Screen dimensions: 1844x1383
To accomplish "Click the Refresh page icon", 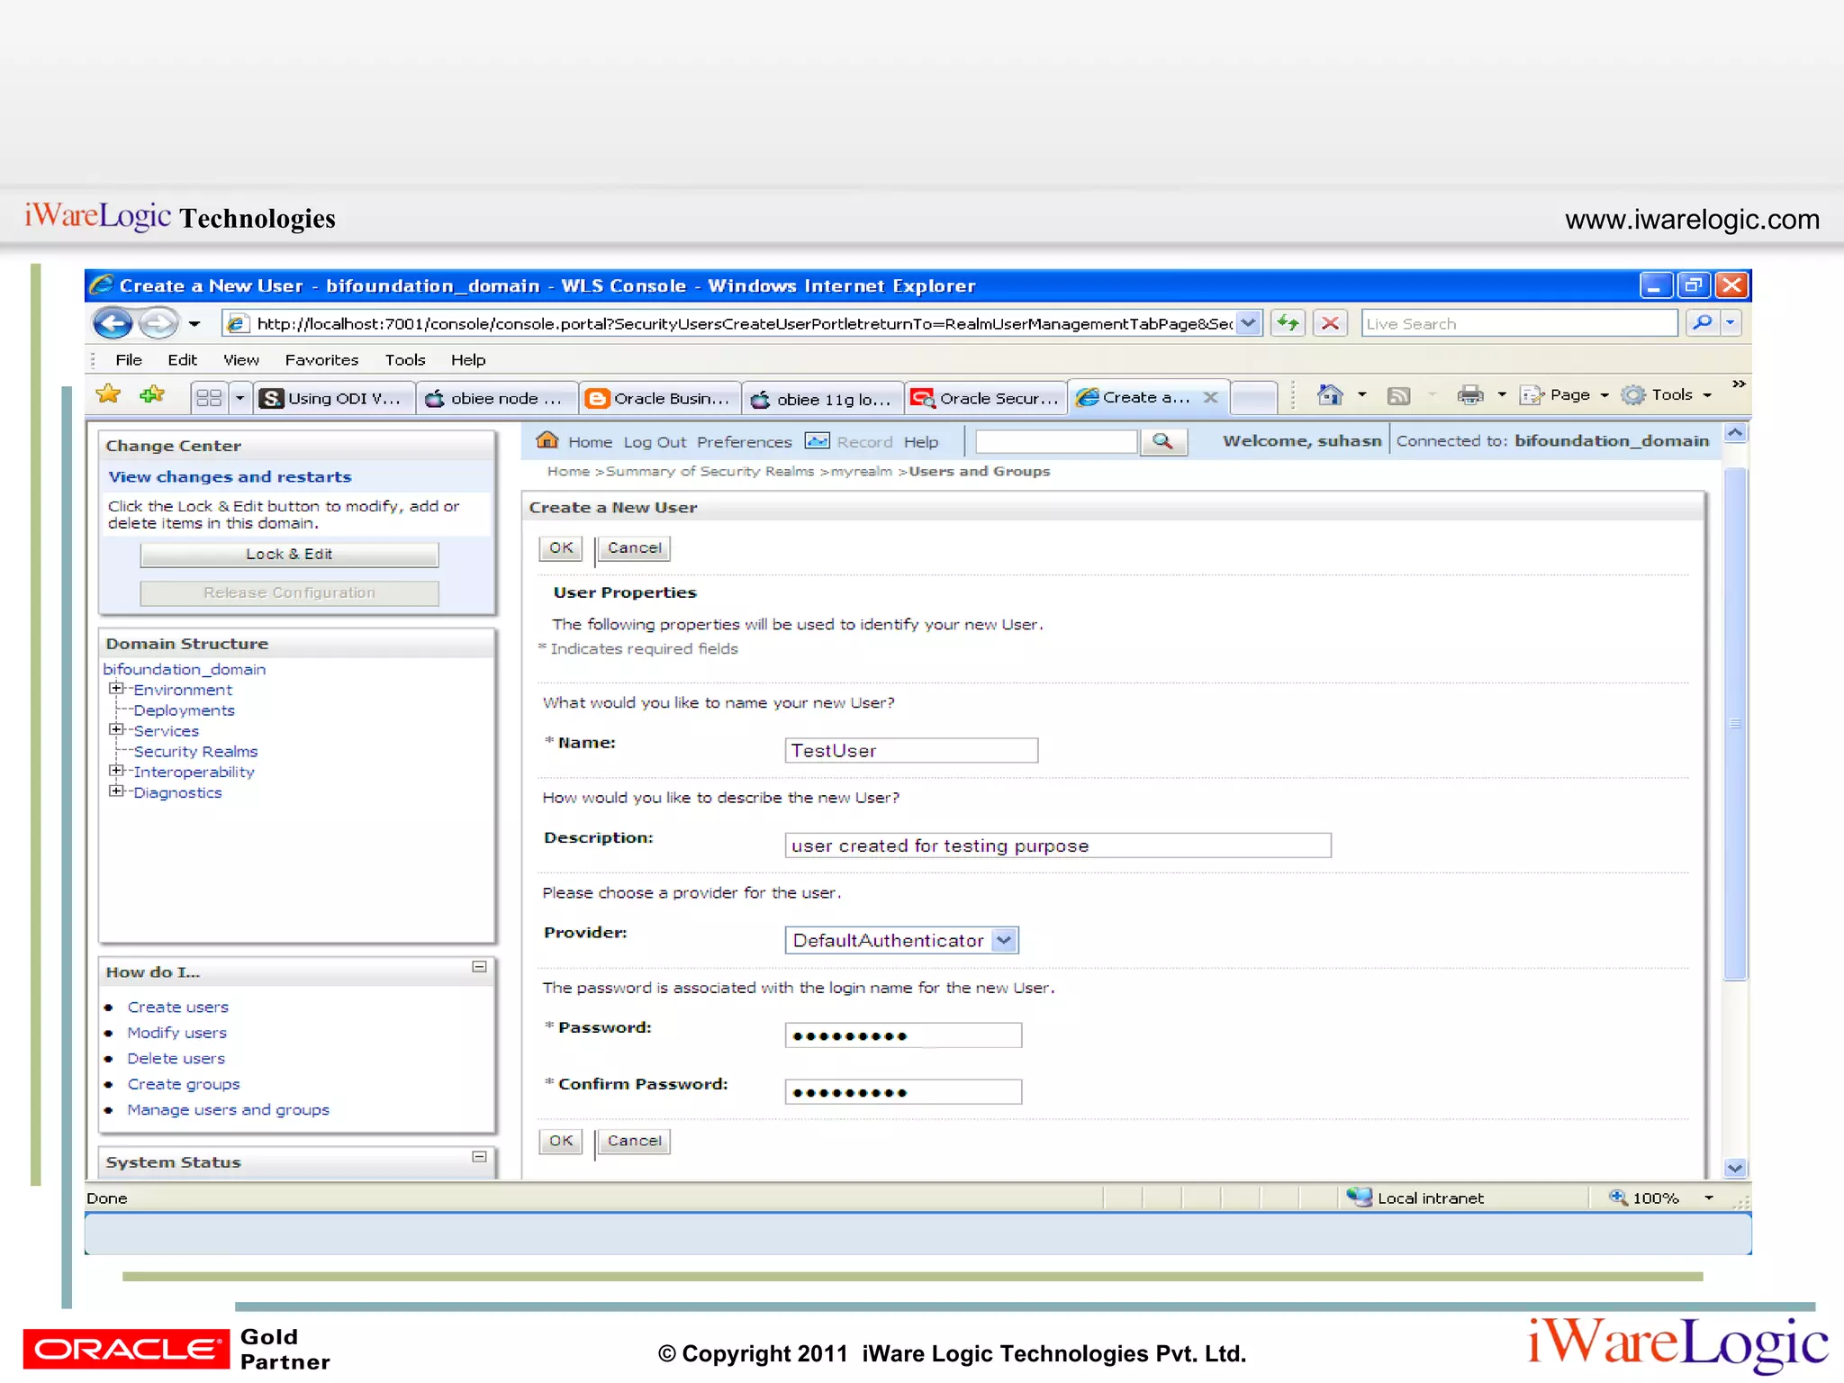I will click(1288, 323).
